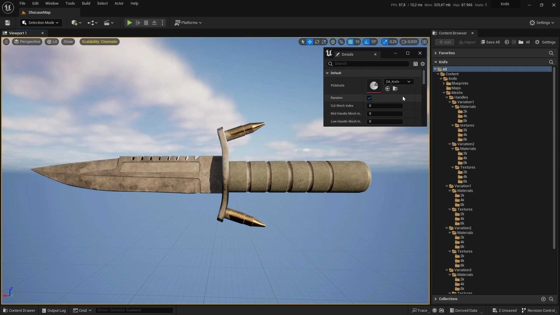The image size is (560, 315).
Task: Open the Build menu
Action: (x=86, y=3)
